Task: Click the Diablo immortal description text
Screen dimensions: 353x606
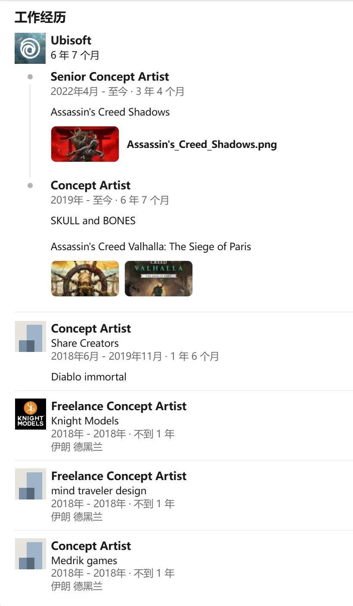Action: pyautogui.click(x=89, y=377)
